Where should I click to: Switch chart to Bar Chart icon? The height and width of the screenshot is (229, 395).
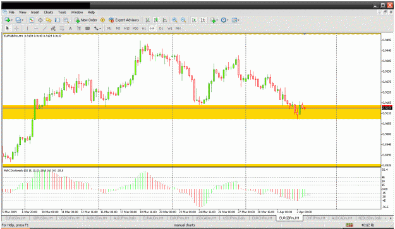coord(148,20)
